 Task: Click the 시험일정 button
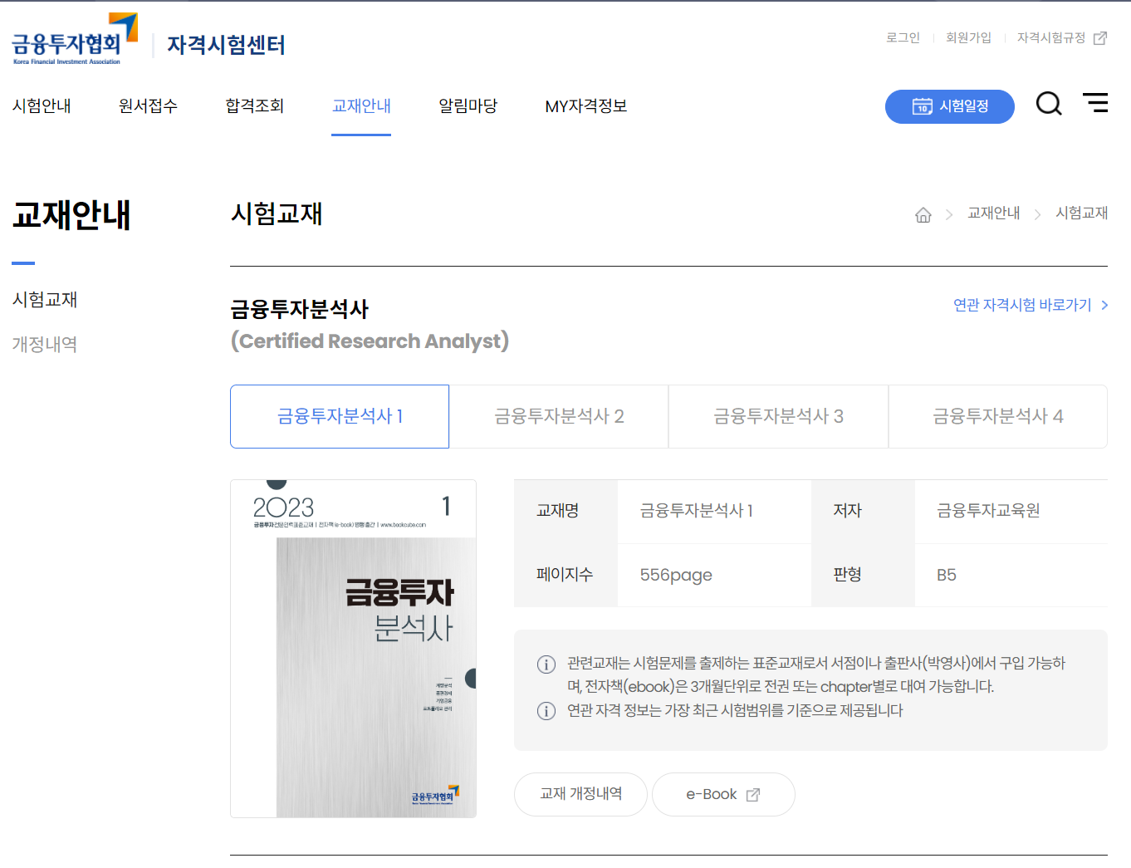click(950, 106)
